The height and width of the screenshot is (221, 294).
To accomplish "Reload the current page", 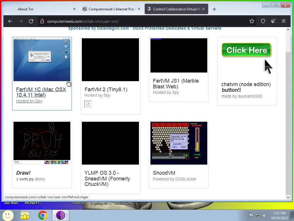I will (x=31, y=21).
